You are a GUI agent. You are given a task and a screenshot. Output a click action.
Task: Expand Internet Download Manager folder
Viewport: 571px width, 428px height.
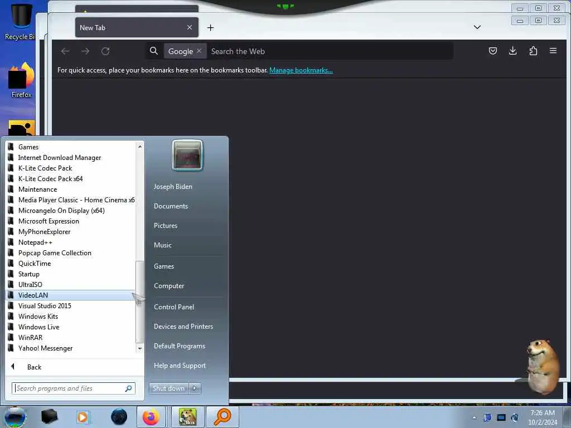pyautogui.click(x=71, y=158)
